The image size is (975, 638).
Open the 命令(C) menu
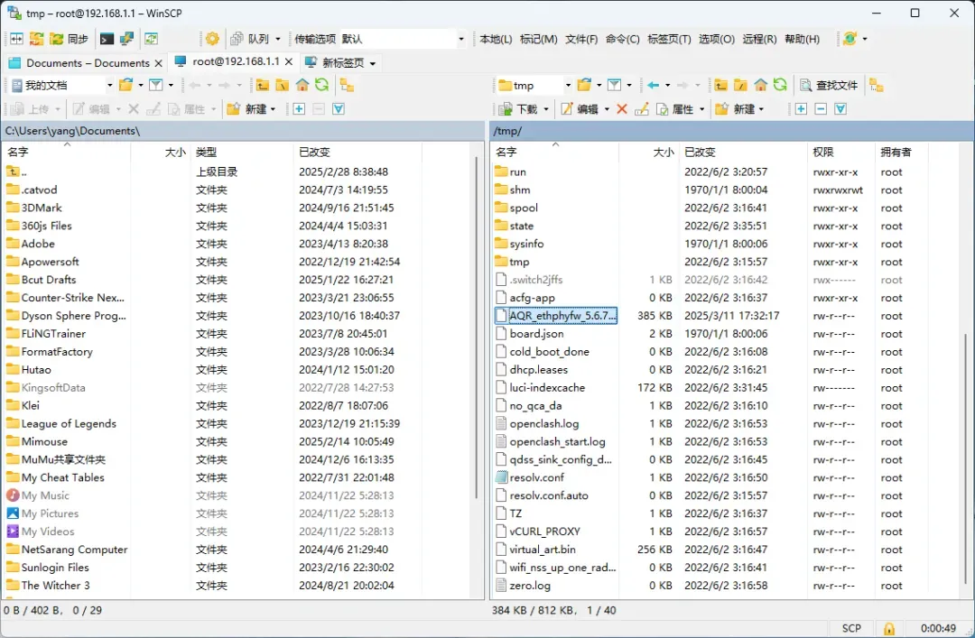[x=622, y=39]
